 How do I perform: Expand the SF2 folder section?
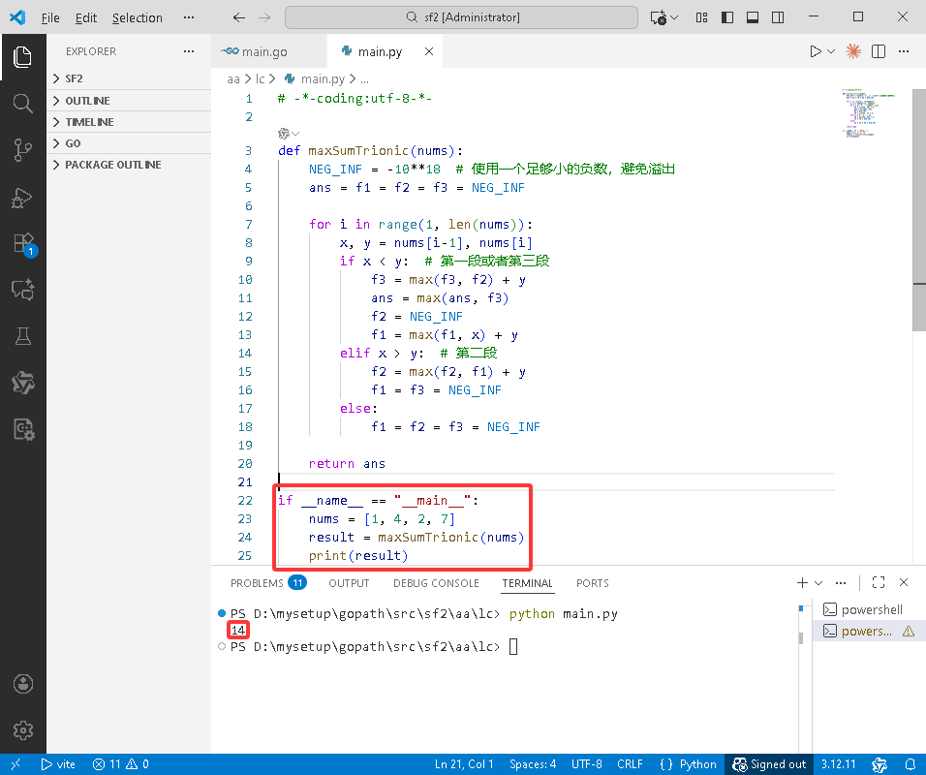[129, 78]
